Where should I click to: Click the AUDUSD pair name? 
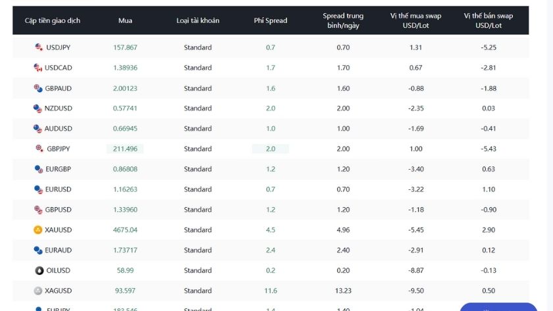(x=59, y=129)
